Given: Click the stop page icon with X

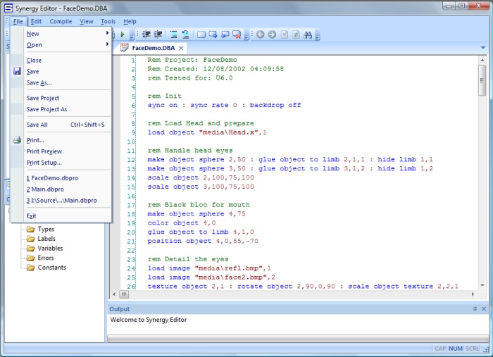Looking at the screenshot, I should point(285,35).
